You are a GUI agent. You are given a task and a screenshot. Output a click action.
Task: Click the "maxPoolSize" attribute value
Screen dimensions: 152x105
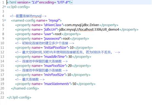coord(55,66)
